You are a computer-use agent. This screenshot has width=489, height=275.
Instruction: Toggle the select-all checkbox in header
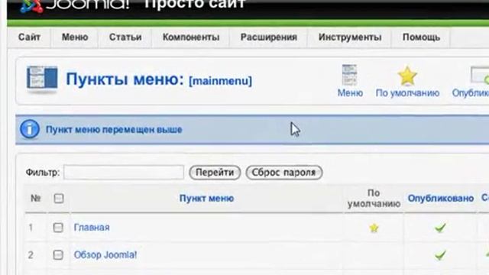pyautogui.click(x=59, y=199)
